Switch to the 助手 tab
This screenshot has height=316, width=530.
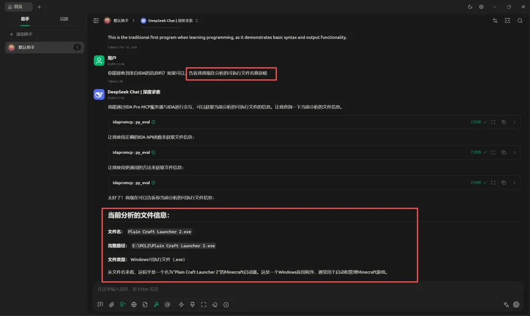pos(25,19)
